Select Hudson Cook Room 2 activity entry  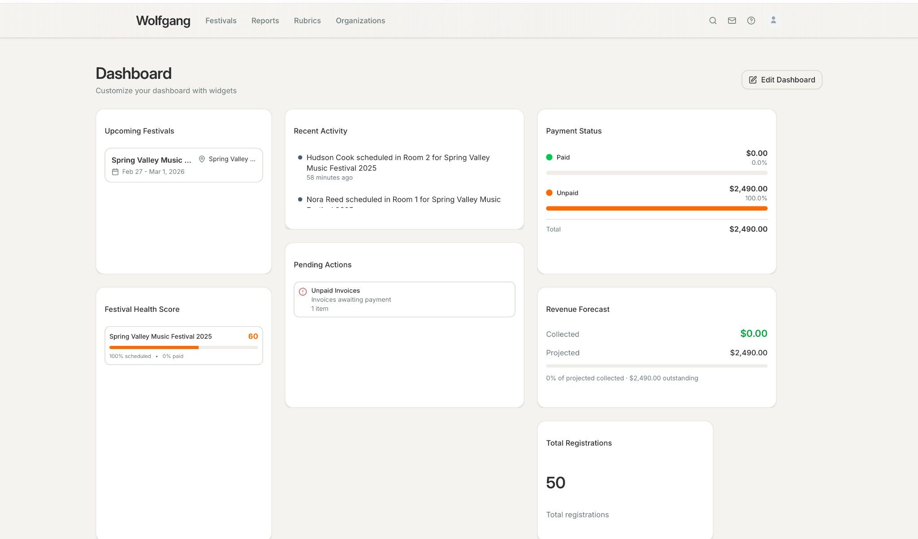pyautogui.click(x=398, y=163)
